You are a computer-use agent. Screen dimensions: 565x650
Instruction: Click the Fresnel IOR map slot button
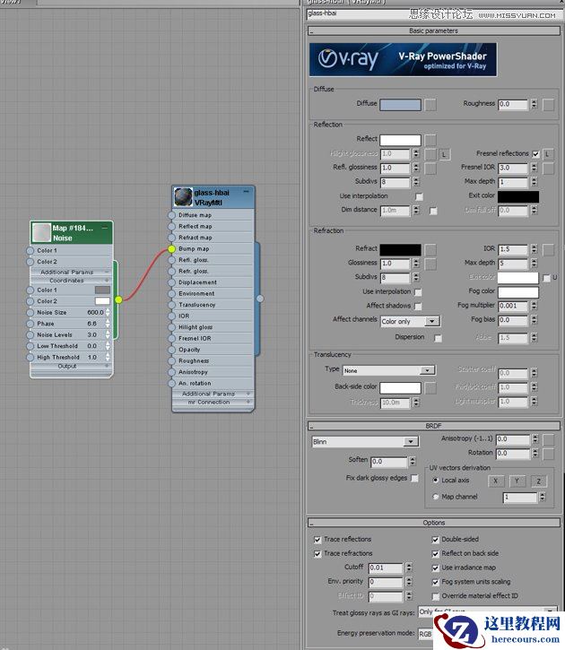(x=549, y=168)
